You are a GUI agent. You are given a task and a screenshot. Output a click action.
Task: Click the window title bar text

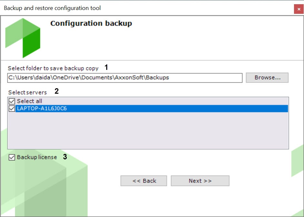pos(52,8)
